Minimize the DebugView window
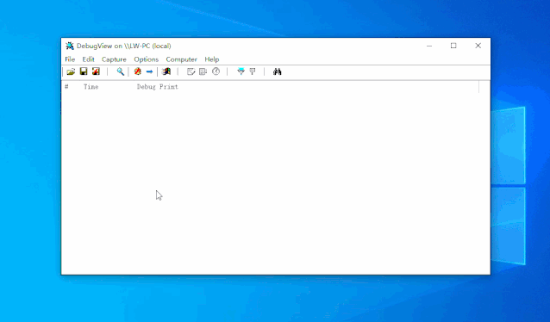The width and height of the screenshot is (550, 322). click(x=429, y=46)
